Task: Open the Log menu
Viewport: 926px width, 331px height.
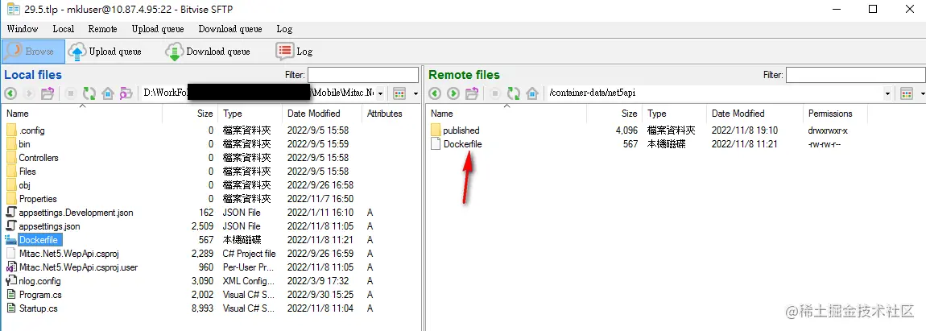Action: pos(284,28)
